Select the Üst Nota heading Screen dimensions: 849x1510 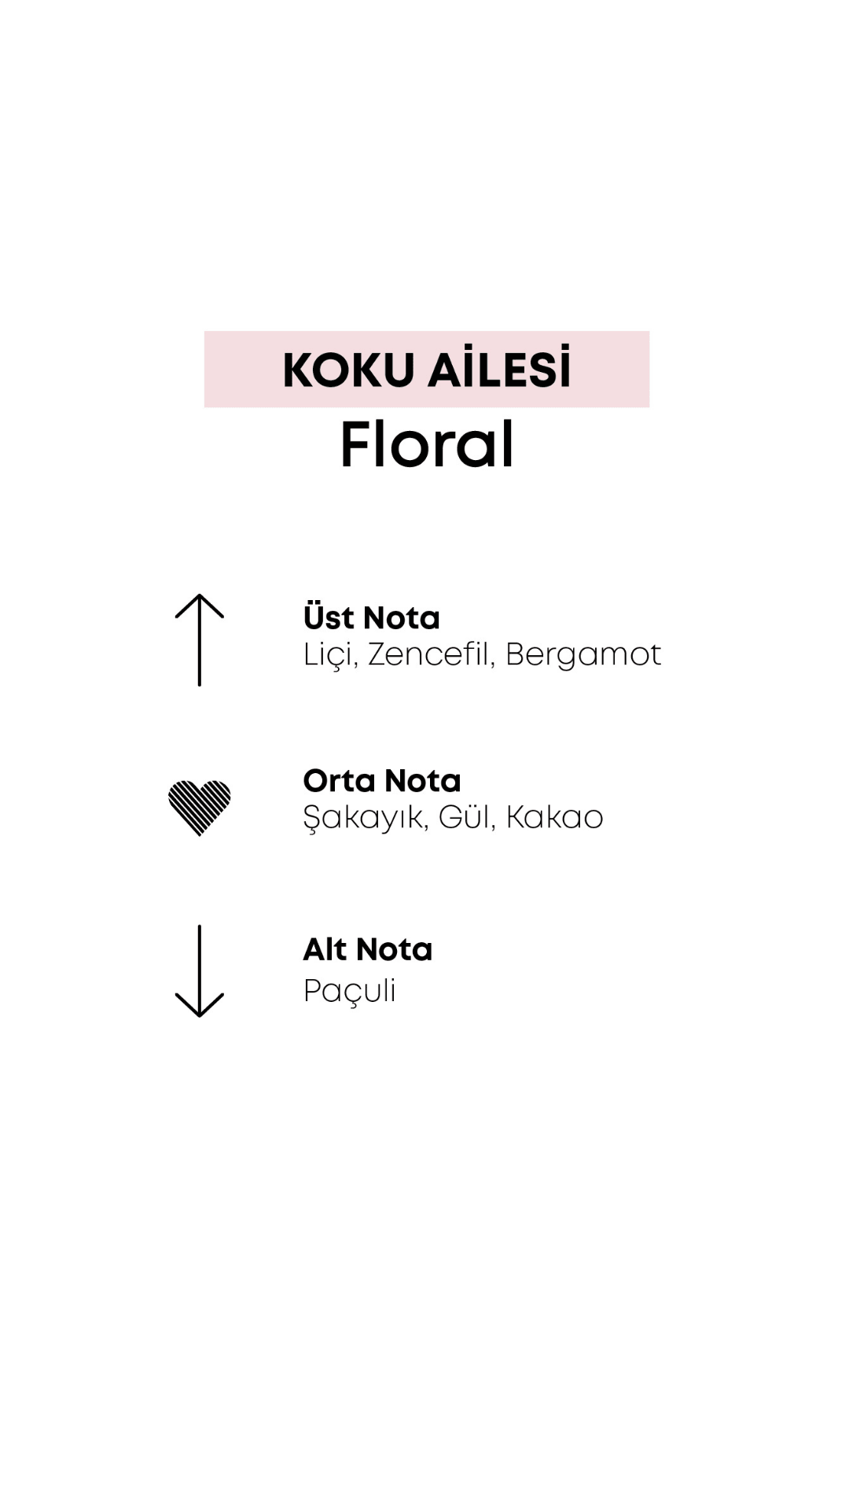371,617
